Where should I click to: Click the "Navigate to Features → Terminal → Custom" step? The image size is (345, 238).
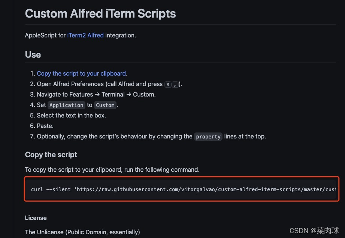coord(96,94)
